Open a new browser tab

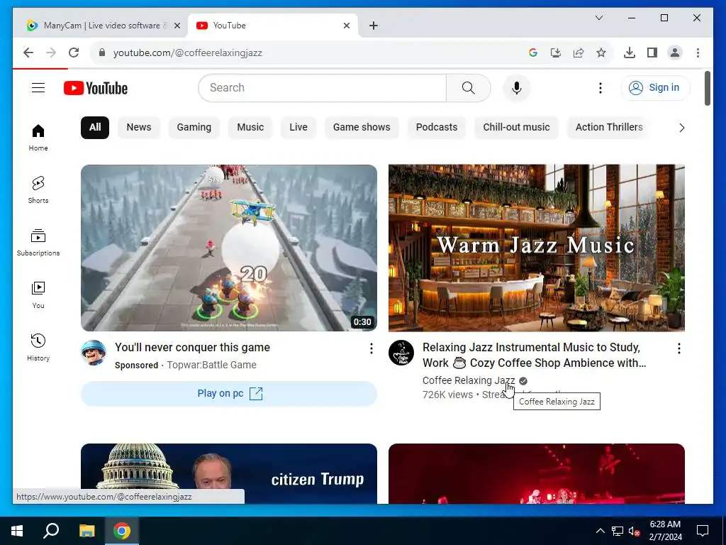tap(373, 26)
